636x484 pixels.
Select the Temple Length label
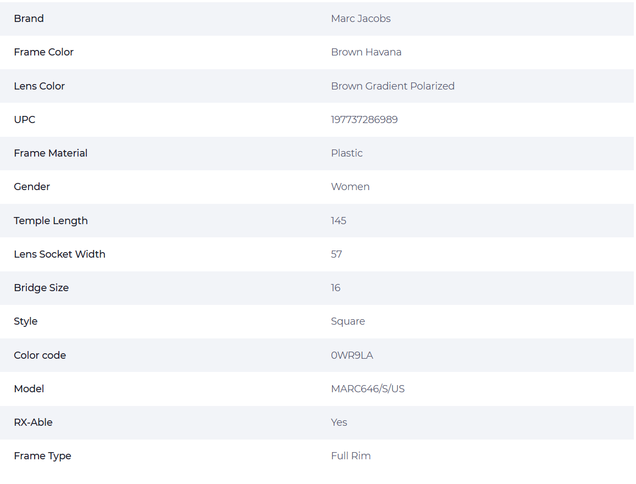51,221
